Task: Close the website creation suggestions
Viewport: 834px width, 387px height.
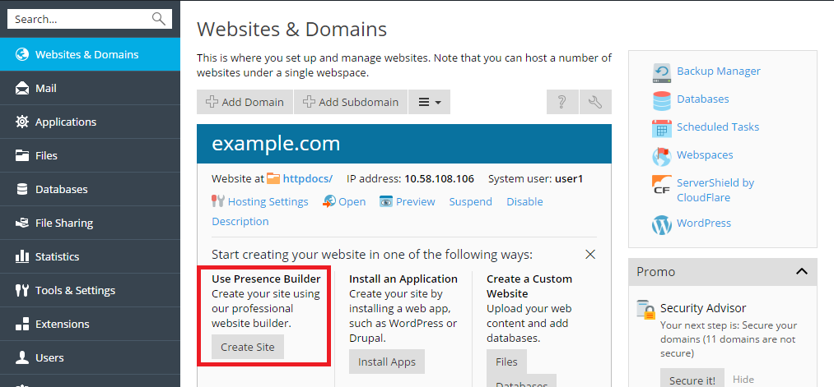Action: 589,255
